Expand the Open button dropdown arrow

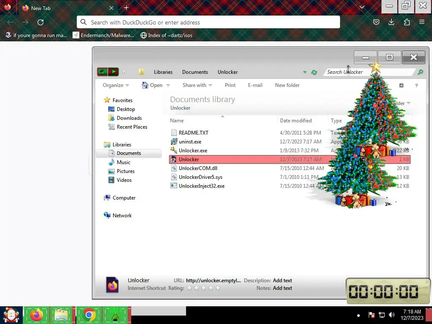pos(168,85)
